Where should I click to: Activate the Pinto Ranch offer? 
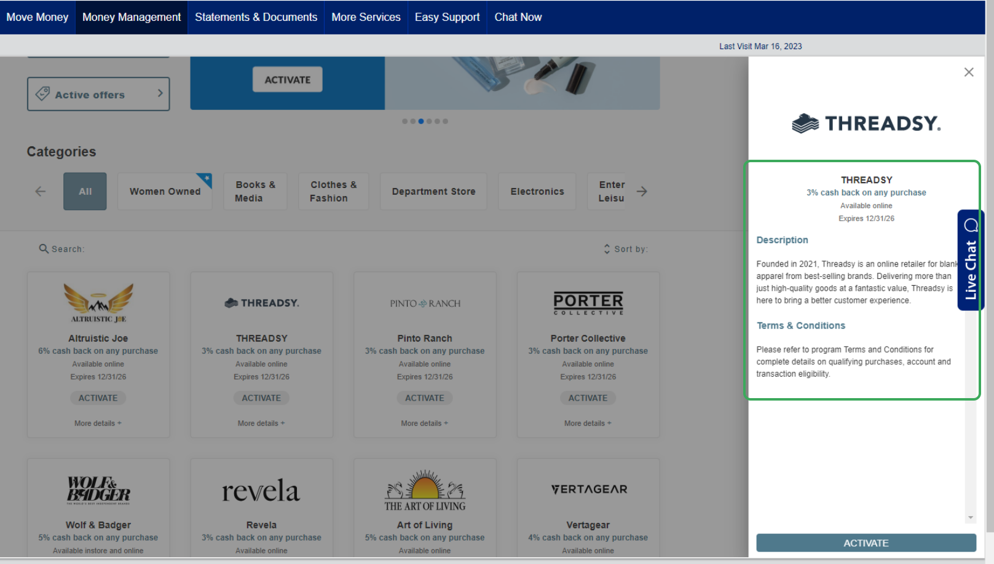pos(425,398)
